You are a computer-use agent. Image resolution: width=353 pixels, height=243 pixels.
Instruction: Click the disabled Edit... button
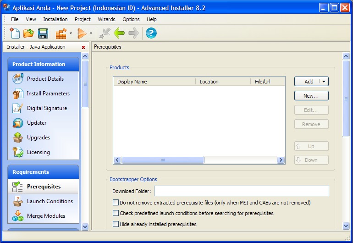[x=311, y=110]
